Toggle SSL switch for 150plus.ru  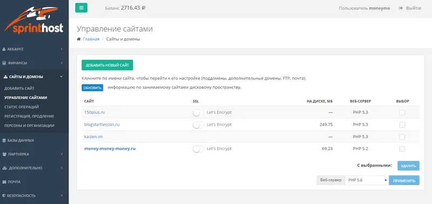(x=198, y=113)
